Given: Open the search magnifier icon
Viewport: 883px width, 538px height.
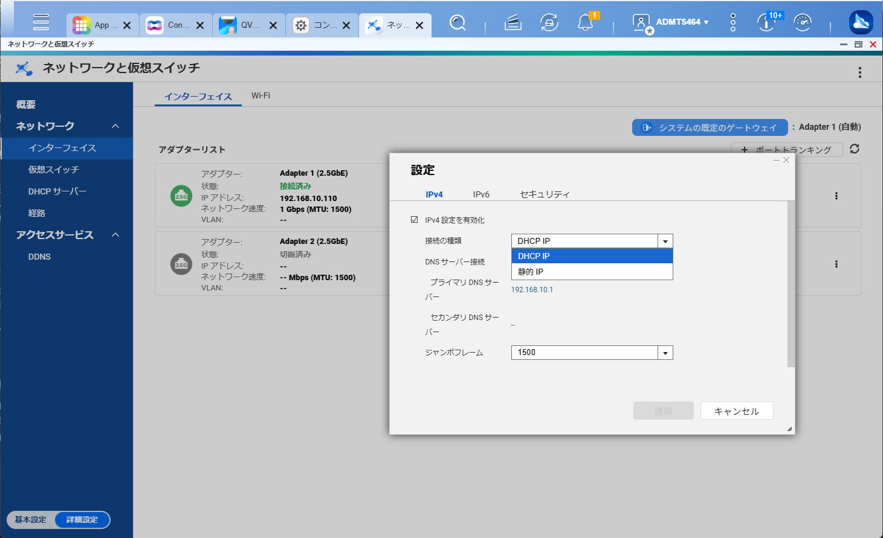Looking at the screenshot, I should tap(458, 23).
